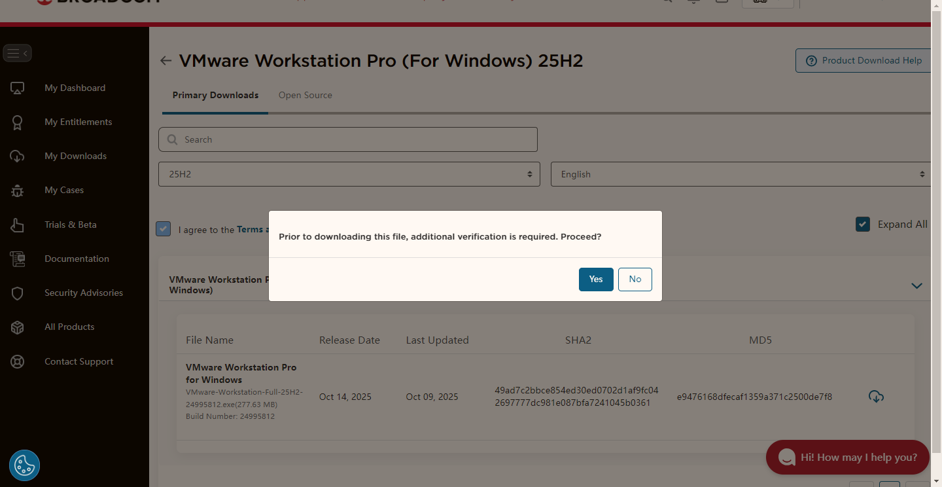Open cookie preferences icon
Screen dimensions: 942x487
coord(24,465)
